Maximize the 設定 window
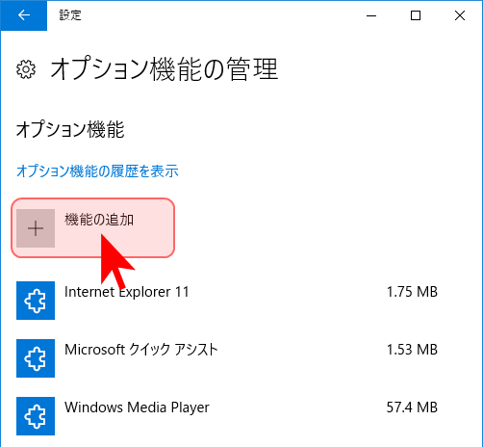The height and width of the screenshot is (447, 483). coord(416,15)
